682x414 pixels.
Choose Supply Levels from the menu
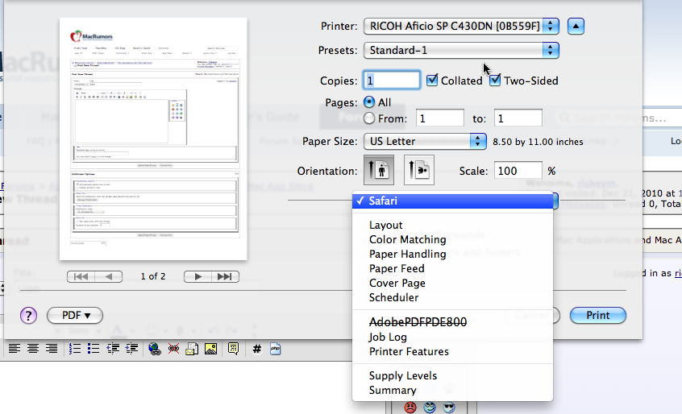pos(452,376)
